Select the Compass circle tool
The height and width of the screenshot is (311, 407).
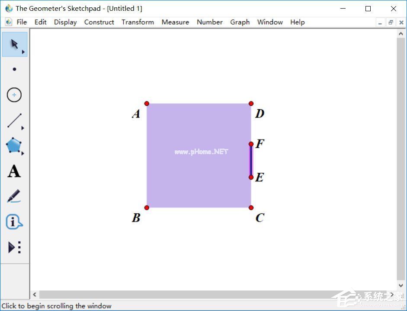pos(14,95)
